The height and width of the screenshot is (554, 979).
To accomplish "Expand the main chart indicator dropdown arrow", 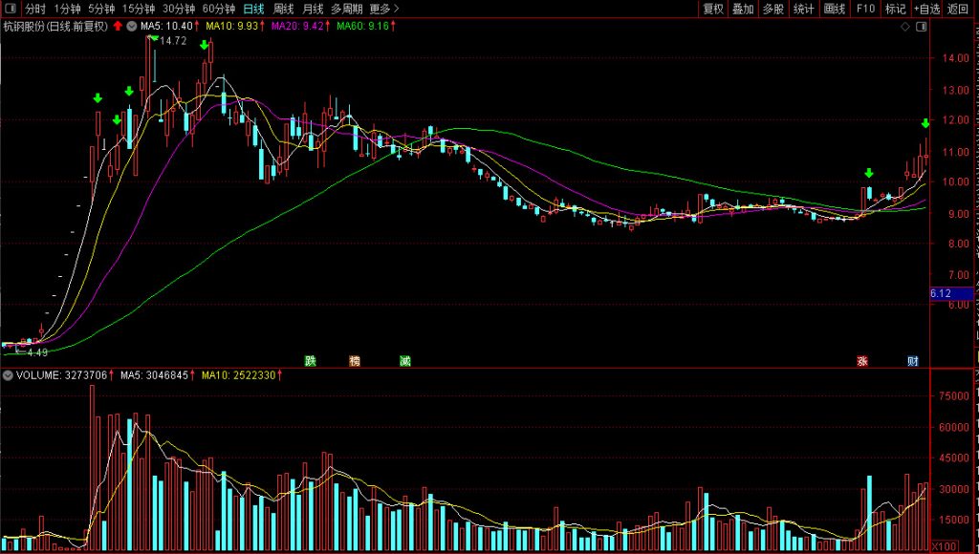I will [130, 27].
